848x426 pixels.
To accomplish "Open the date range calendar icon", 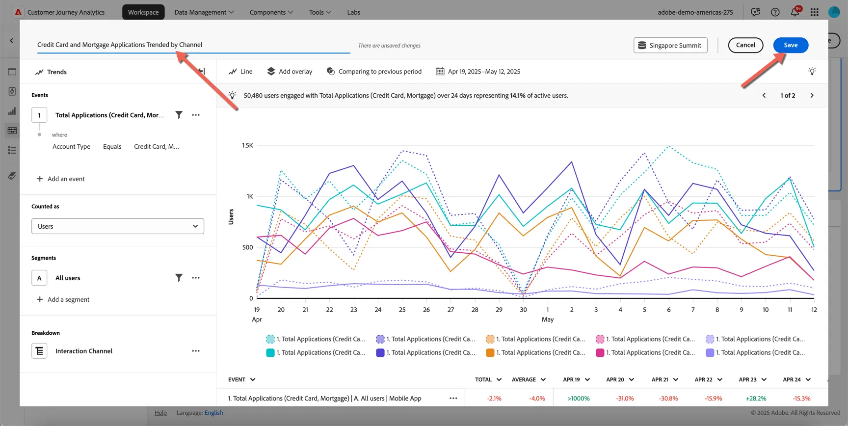I will (440, 71).
